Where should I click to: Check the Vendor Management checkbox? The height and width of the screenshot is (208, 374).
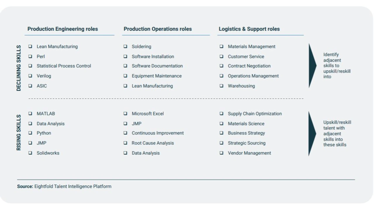tap(221, 153)
